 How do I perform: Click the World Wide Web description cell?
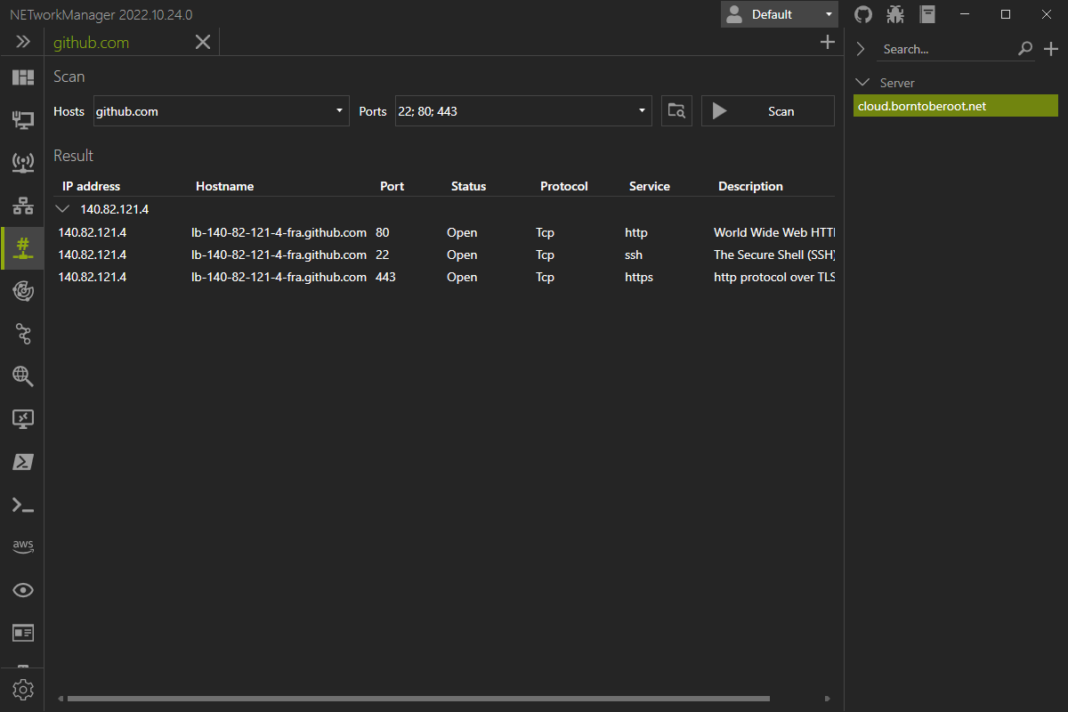coord(774,232)
